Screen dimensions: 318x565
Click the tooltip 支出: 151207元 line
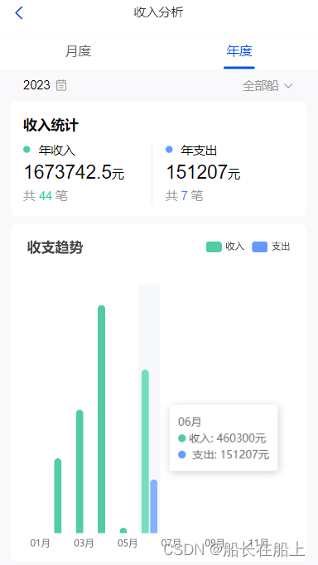224,454
